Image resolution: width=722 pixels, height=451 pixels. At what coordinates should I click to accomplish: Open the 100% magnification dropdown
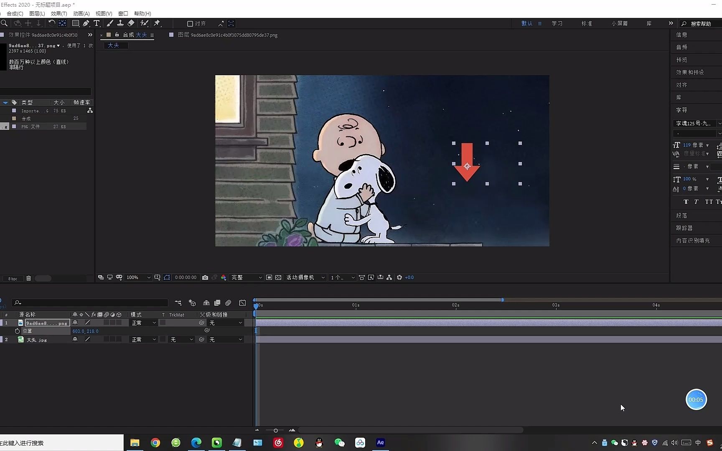coord(138,277)
